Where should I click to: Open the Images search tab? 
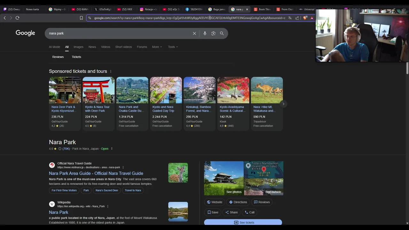78,47
